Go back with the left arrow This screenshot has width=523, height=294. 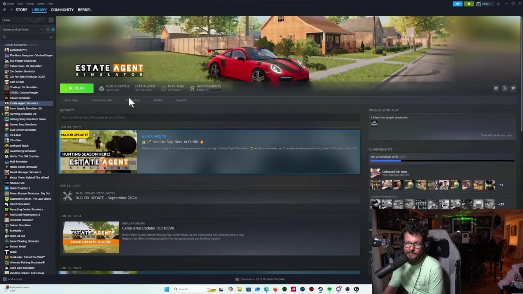(x=4, y=9)
